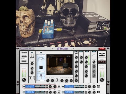Select the small interface size button
Image resolution: width=126 pixels, height=94 pixels.
pos(100,56)
